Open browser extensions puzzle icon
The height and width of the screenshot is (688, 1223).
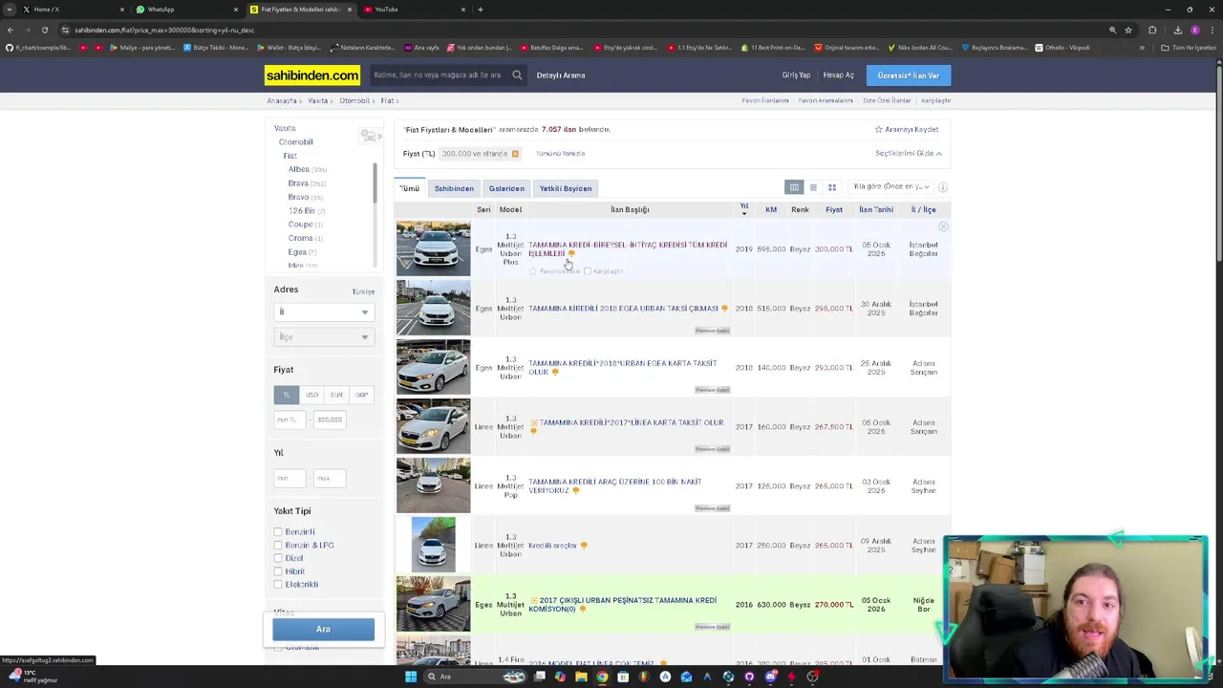[x=1152, y=30]
